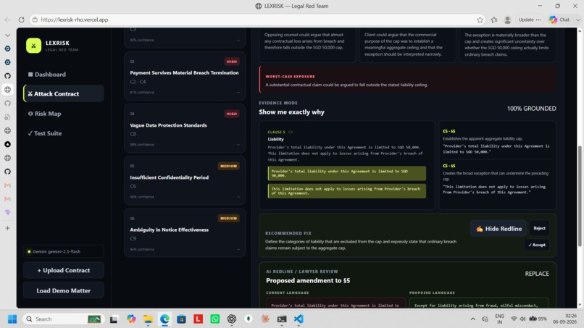Viewport: 584px width, 328px height.
Task: Collapse dash on Ambiguity in Notice Effectiveness card
Action: (238, 250)
